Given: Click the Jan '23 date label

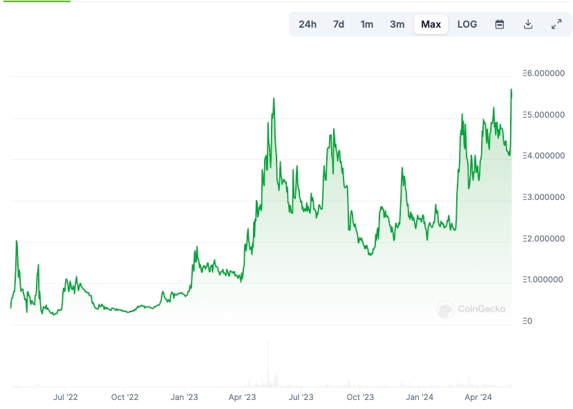Looking at the screenshot, I should point(184,397).
